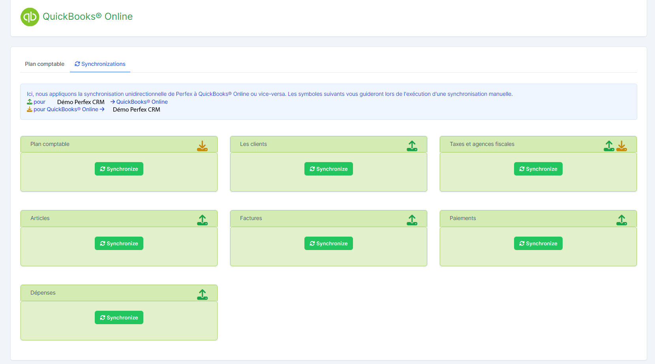The width and height of the screenshot is (655, 364).
Task: Click the upload icon on Dépenses card
Action: point(202,295)
